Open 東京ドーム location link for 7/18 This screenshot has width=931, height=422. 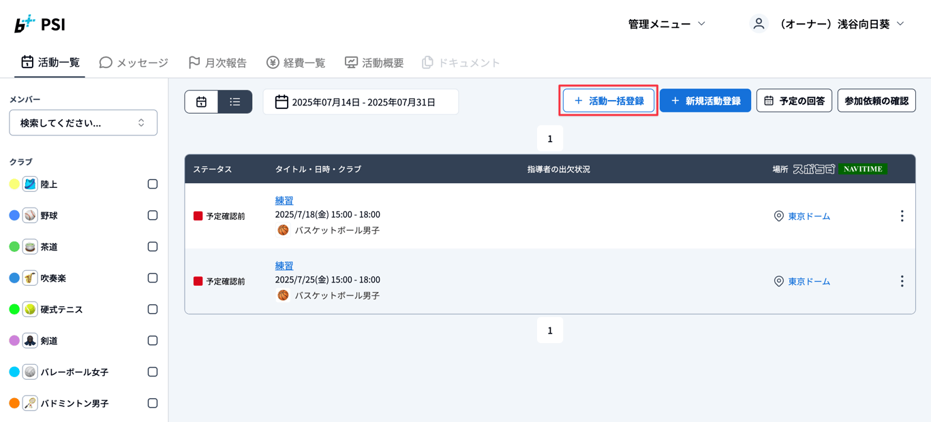pos(808,216)
